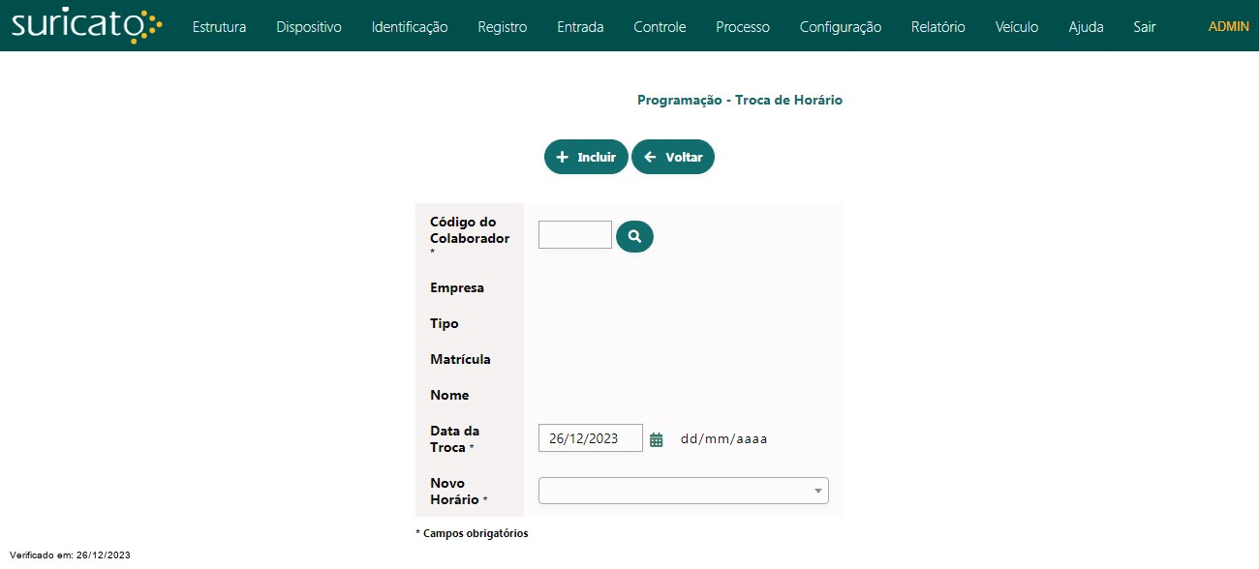1259x569 pixels.
Task: Click inside the Código do Colaborador field
Action: [x=575, y=234]
